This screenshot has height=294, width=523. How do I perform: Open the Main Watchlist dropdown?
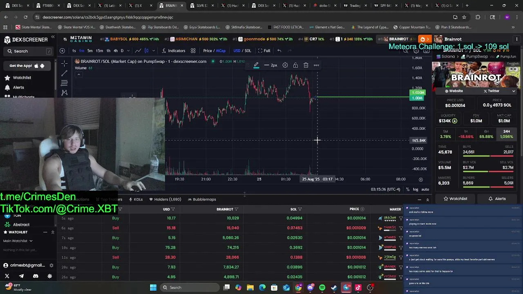point(18,241)
